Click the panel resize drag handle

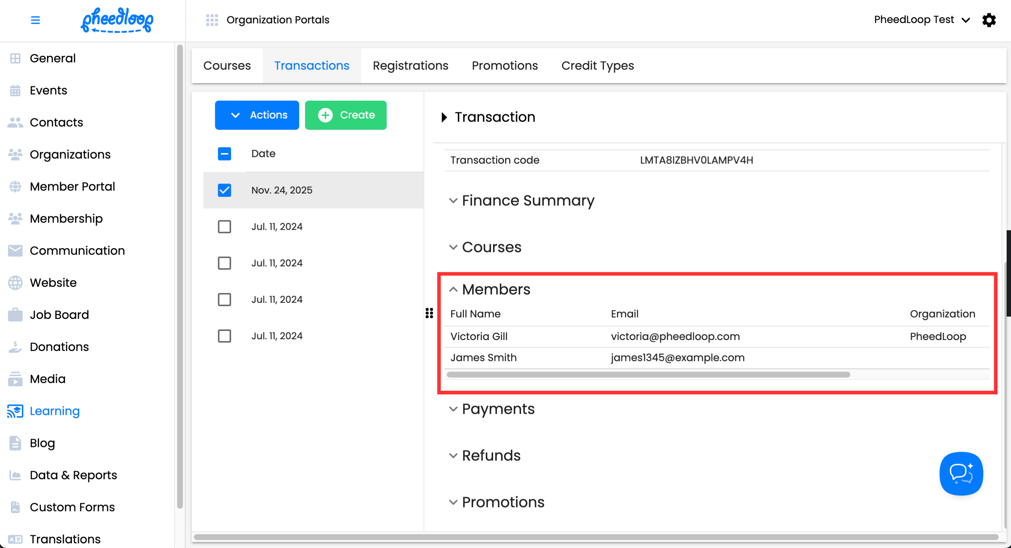pos(429,313)
